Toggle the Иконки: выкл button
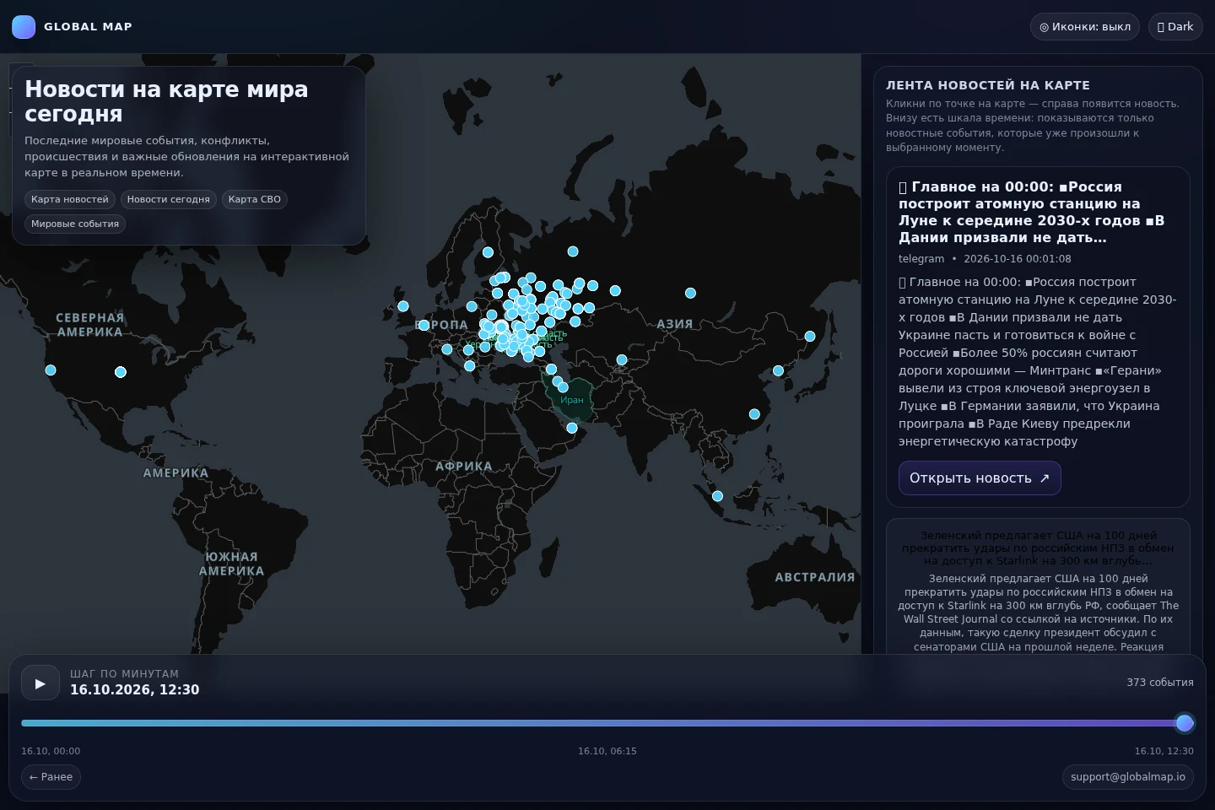Image resolution: width=1215 pixels, height=810 pixels. tap(1084, 27)
